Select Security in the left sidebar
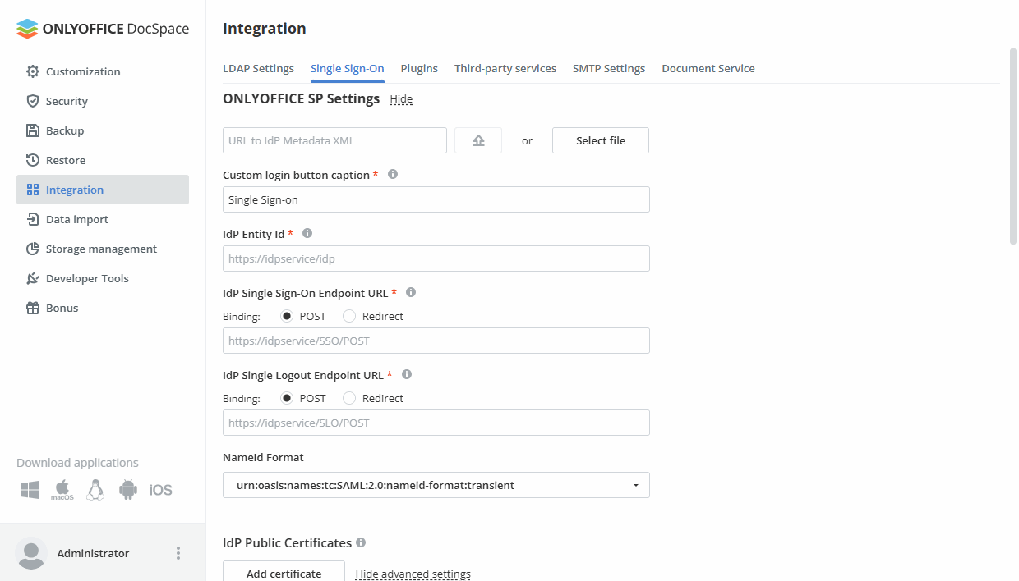Screen dimensions: 1019x581 pyautogui.click(x=66, y=101)
